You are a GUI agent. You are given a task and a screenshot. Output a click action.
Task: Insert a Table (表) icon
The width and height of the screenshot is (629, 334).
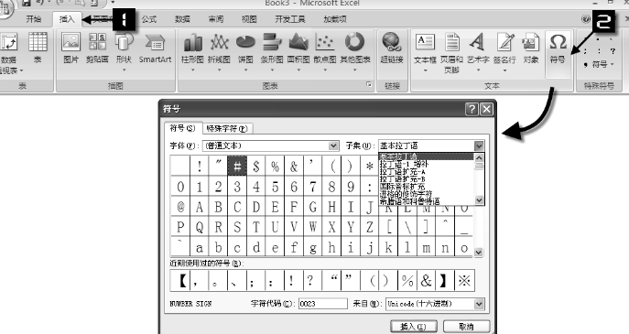pos(38,48)
